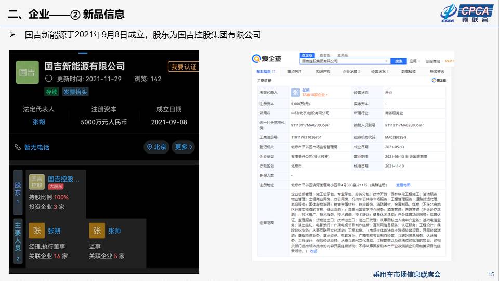This screenshot has width=499, height=281.
Task: Click legal representative 张朔 link in dark card
Action: coord(38,122)
